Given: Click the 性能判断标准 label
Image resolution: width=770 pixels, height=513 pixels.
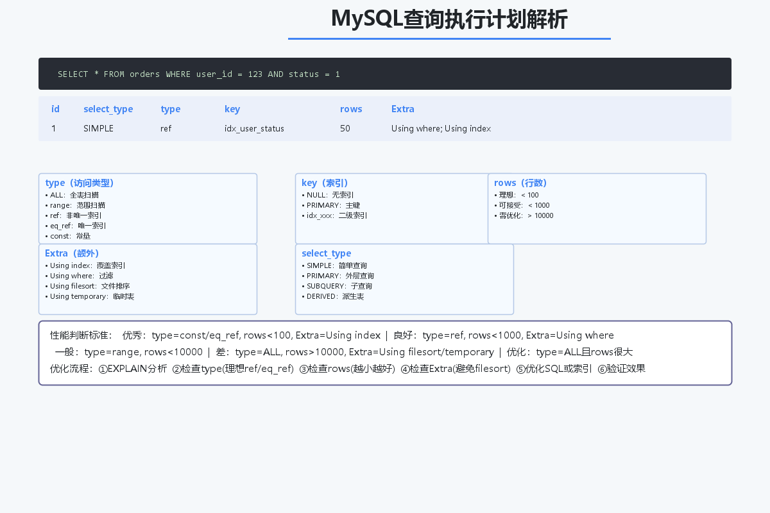Looking at the screenshot, I should point(81,335).
